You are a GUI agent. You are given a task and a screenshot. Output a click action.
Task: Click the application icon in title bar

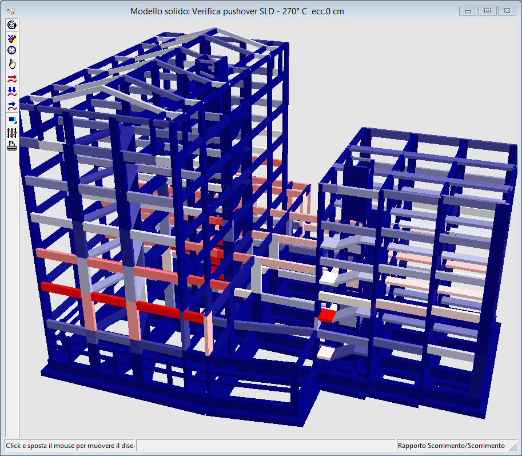pyautogui.click(x=10, y=11)
